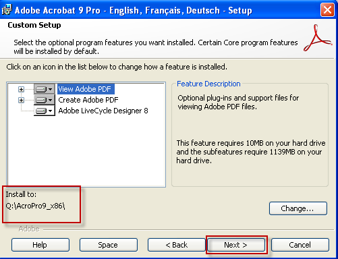The width and height of the screenshot is (338, 259).
Task: Click the 'Optional plug-ins and support files' description
Action: 238,102
